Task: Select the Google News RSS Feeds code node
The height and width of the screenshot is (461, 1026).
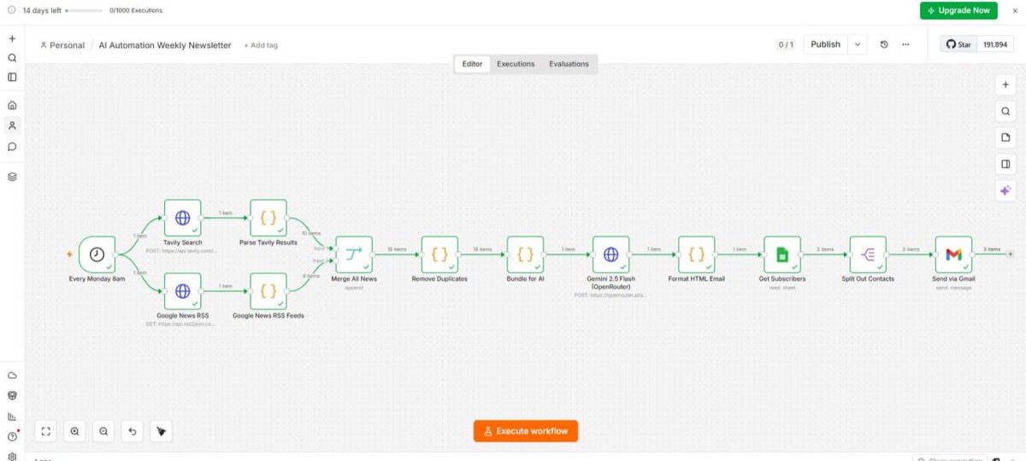Action: click(268, 291)
